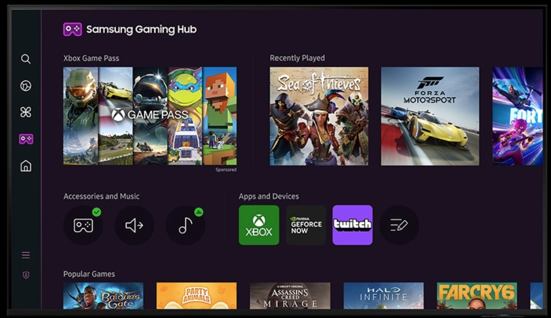Viewport: 551px width, 318px height.
Task: Select the audio output speaker icon
Action: (x=134, y=225)
